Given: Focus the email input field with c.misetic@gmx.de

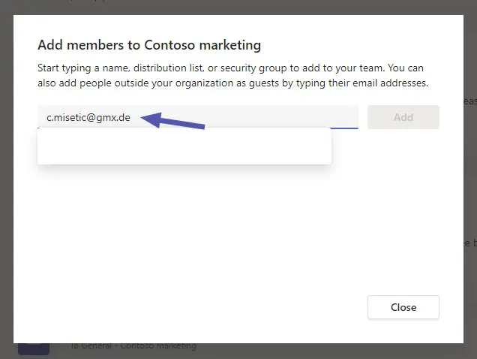Looking at the screenshot, I should pos(198,117).
